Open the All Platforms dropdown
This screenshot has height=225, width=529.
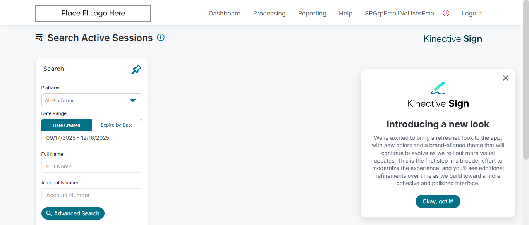tap(92, 100)
